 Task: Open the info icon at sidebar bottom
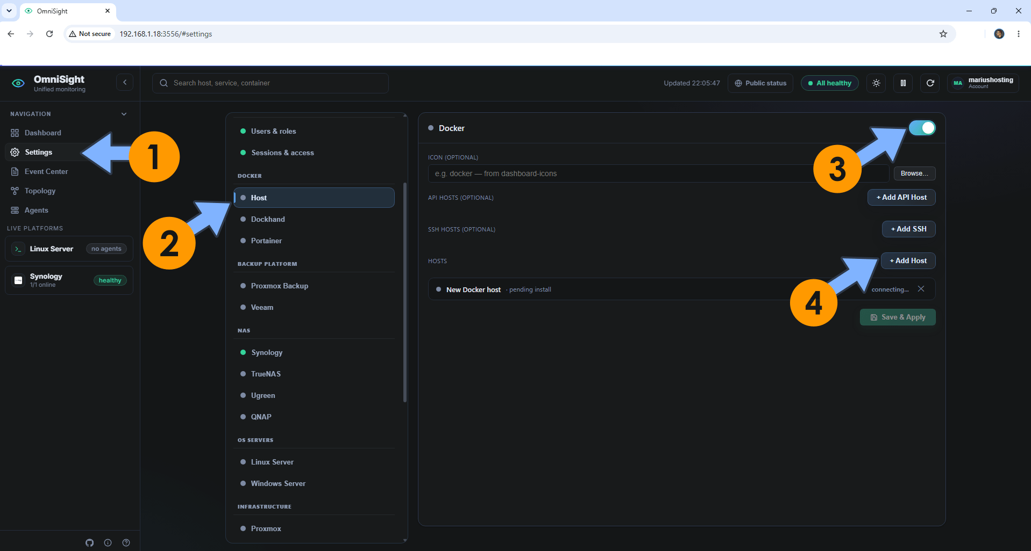[x=108, y=543]
